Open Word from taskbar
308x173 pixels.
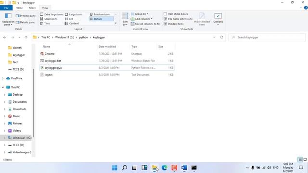(x=184, y=168)
